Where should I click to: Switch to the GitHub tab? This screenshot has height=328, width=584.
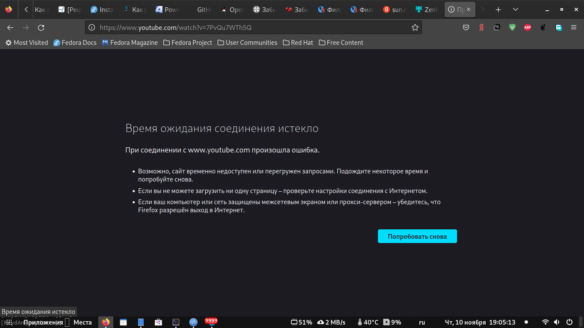(x=200, y=9)
